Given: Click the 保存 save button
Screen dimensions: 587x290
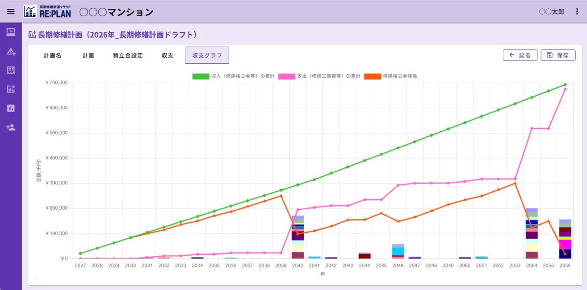Looking at the screenshot, I should [558, 55].
